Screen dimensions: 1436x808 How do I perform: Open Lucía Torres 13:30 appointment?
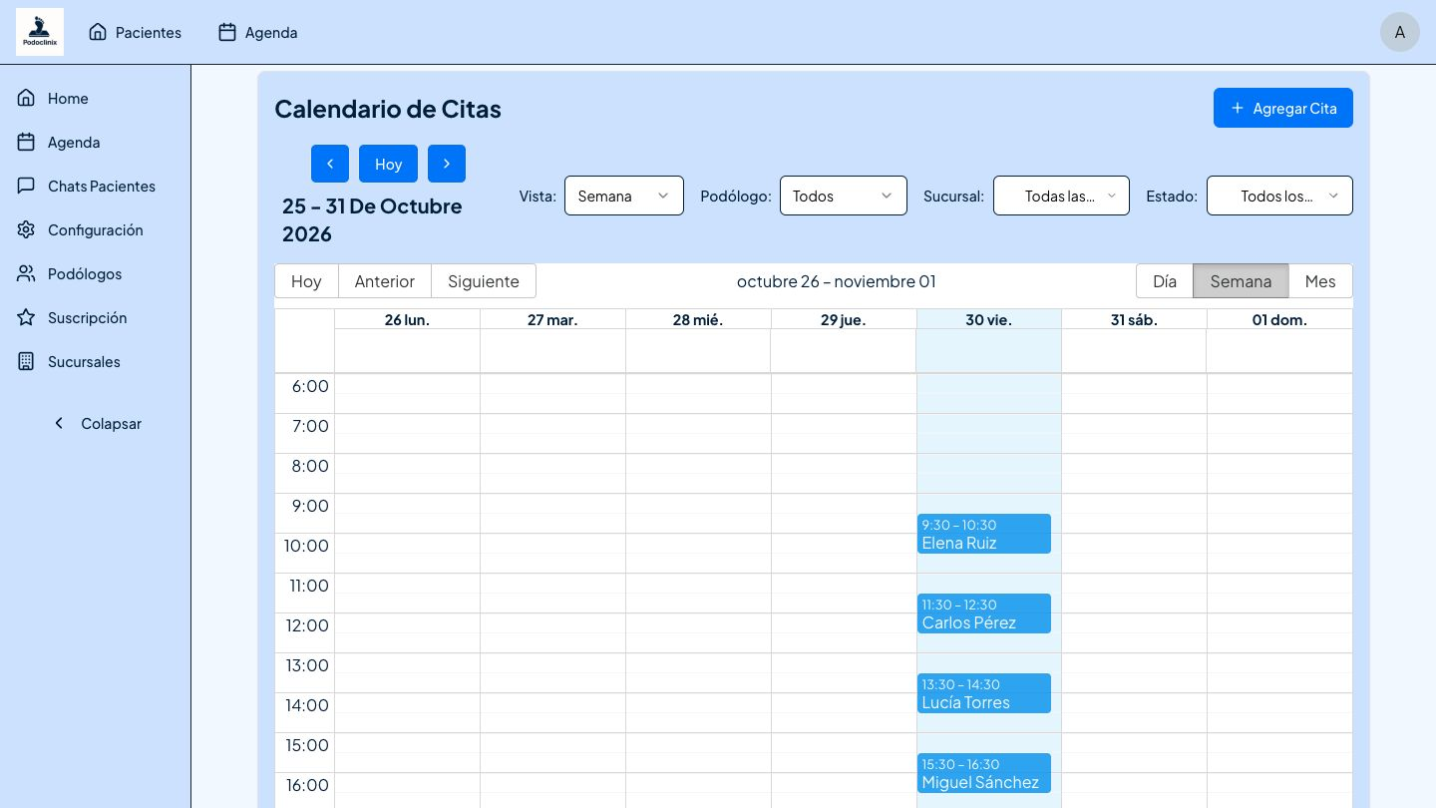coord(984,693)
